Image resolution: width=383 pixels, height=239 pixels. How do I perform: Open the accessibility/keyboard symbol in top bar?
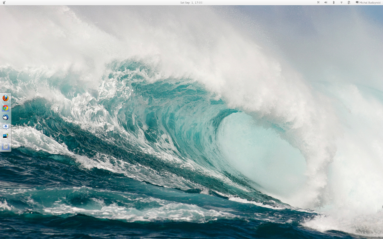click(x=318, y=2)
